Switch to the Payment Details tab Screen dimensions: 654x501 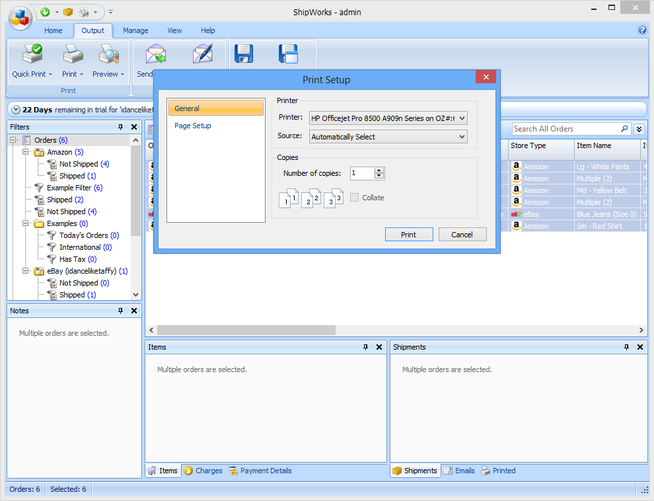click(x=260, y=471)
